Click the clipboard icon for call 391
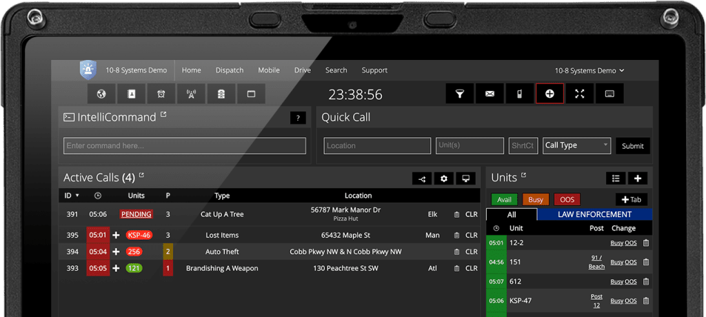Screen dimensions: 706x317 (x=456, y=215)
